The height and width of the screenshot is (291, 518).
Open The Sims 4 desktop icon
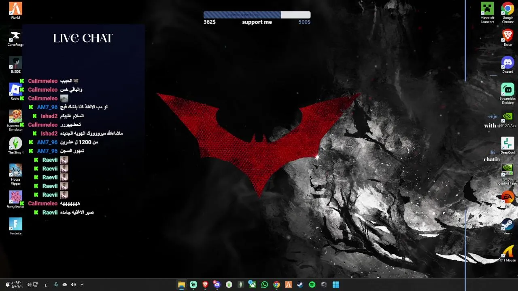[x=15, y=145]
